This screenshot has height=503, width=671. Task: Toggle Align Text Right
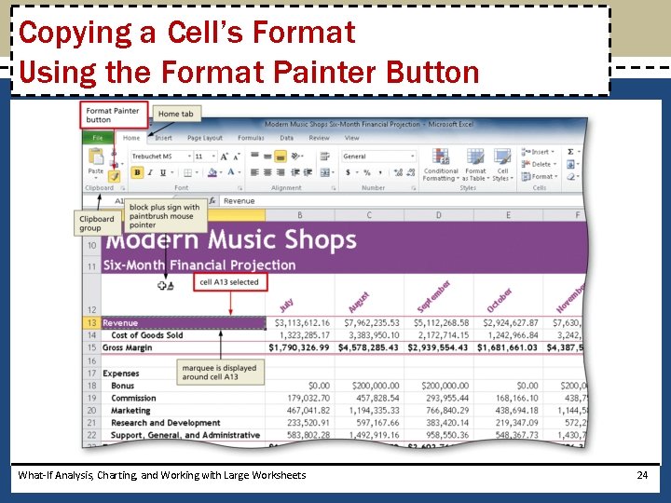click(x=281, y=172)
